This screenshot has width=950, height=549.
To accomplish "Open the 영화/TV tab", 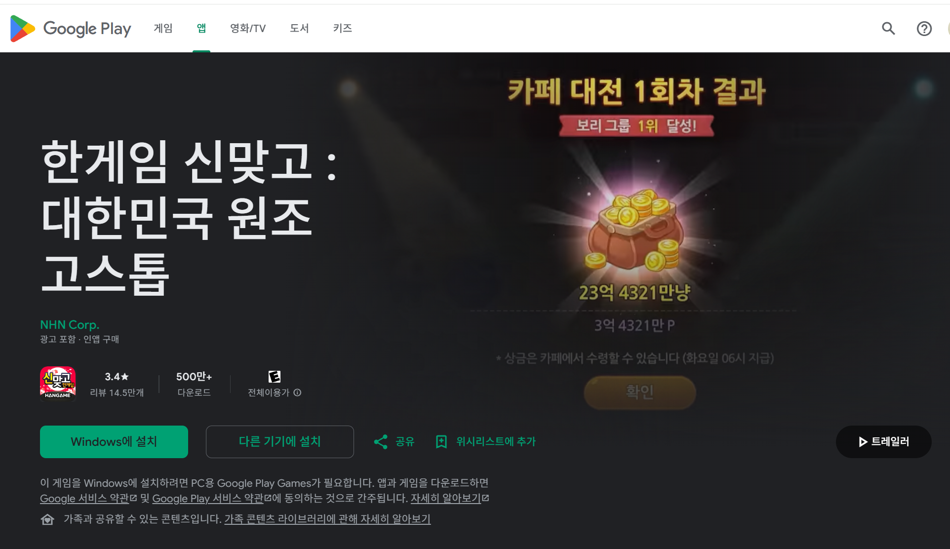I will pyautogui.click(x=248, y=28).
